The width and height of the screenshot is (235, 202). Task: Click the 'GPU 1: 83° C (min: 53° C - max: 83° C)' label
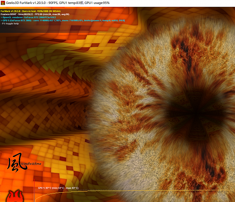[58, 188]
